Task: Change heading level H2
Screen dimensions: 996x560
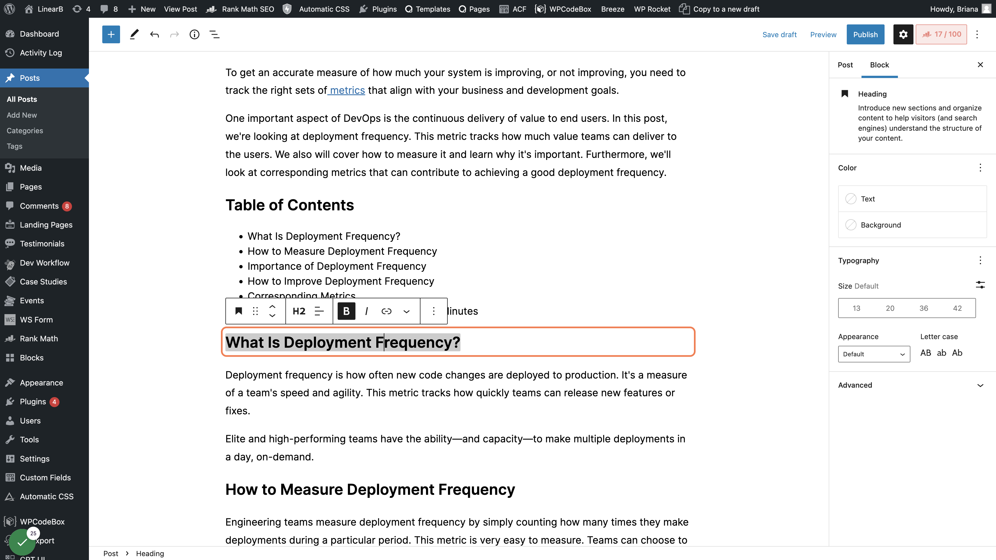Action: coord(299,311)
